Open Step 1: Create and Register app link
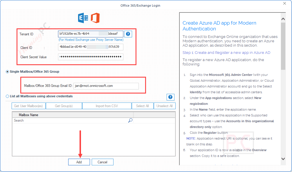Screen dimensions: 292x172 click(x=226, y=53)
